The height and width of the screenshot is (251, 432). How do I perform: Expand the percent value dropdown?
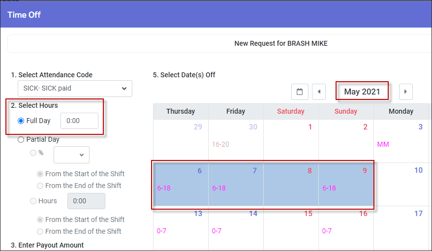click(71, 155)
